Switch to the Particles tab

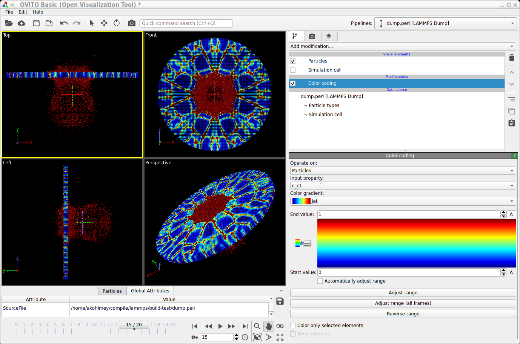pyautogui.click(x=112, y=291)
